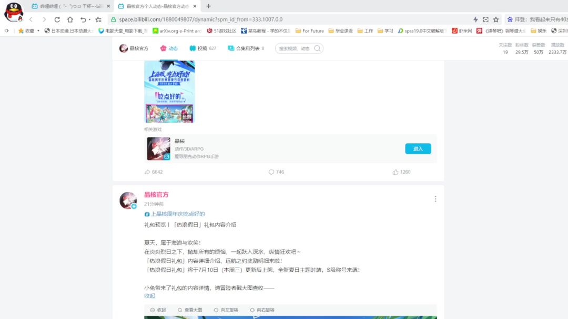Bookmark this page with the star icon
The width and height of the screenshot is (568, 319).
pos(496,19)
